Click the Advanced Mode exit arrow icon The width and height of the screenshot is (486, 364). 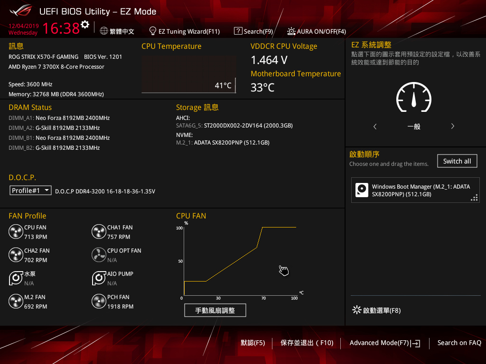coord(416,343)
